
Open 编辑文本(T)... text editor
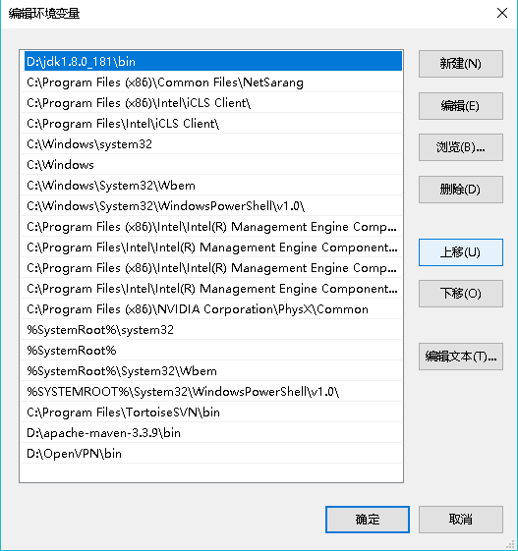click(461, 357)
